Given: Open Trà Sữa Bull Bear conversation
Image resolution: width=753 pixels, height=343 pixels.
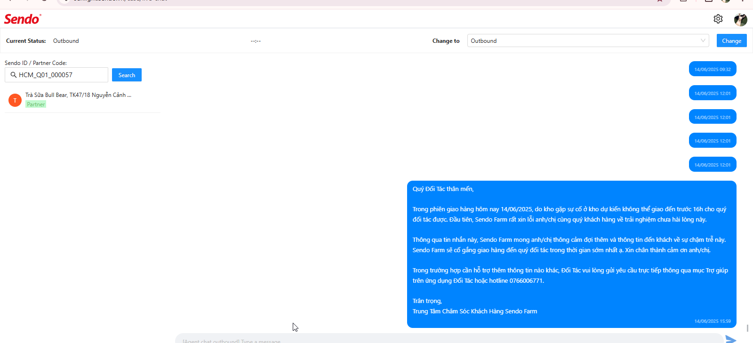Looking at the screenshot, I should click(82, 100).
